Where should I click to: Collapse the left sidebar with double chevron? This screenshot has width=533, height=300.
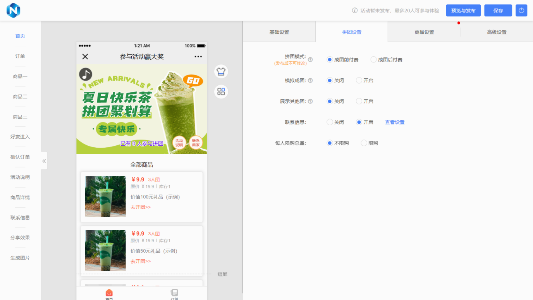[x=44, y=161]
